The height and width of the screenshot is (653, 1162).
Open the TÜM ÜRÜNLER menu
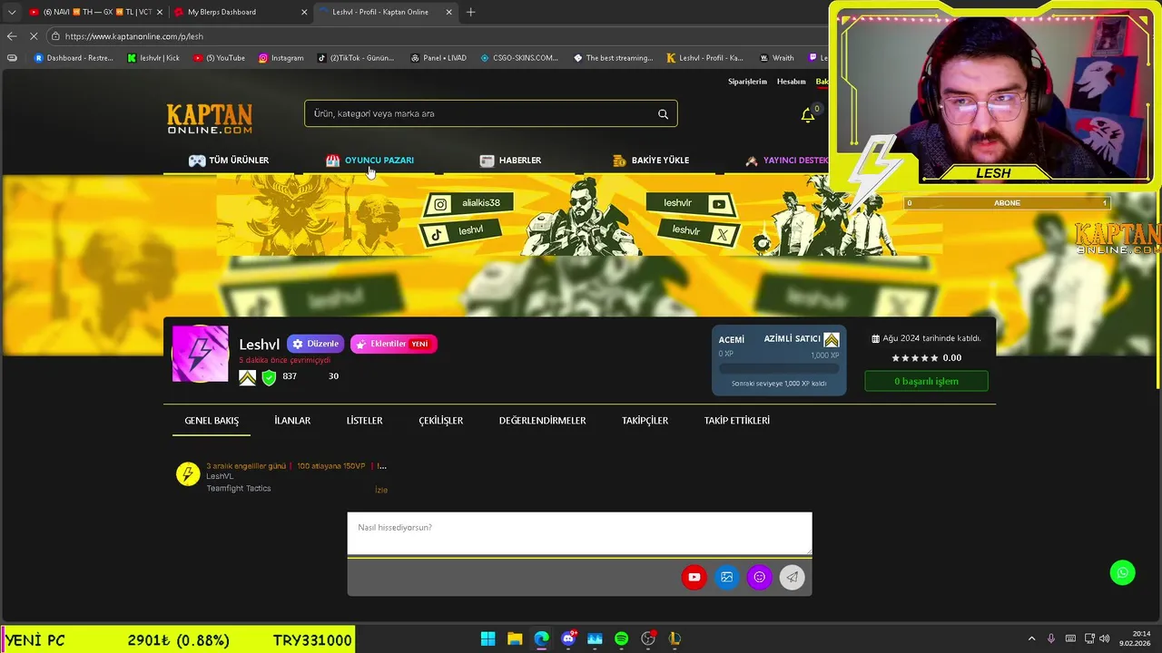pos(229,161)
